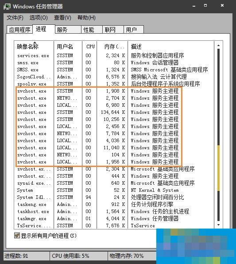Click the 处理器空闲时间百分比 description
Screen dimensions: 236x264
[157, 197]
